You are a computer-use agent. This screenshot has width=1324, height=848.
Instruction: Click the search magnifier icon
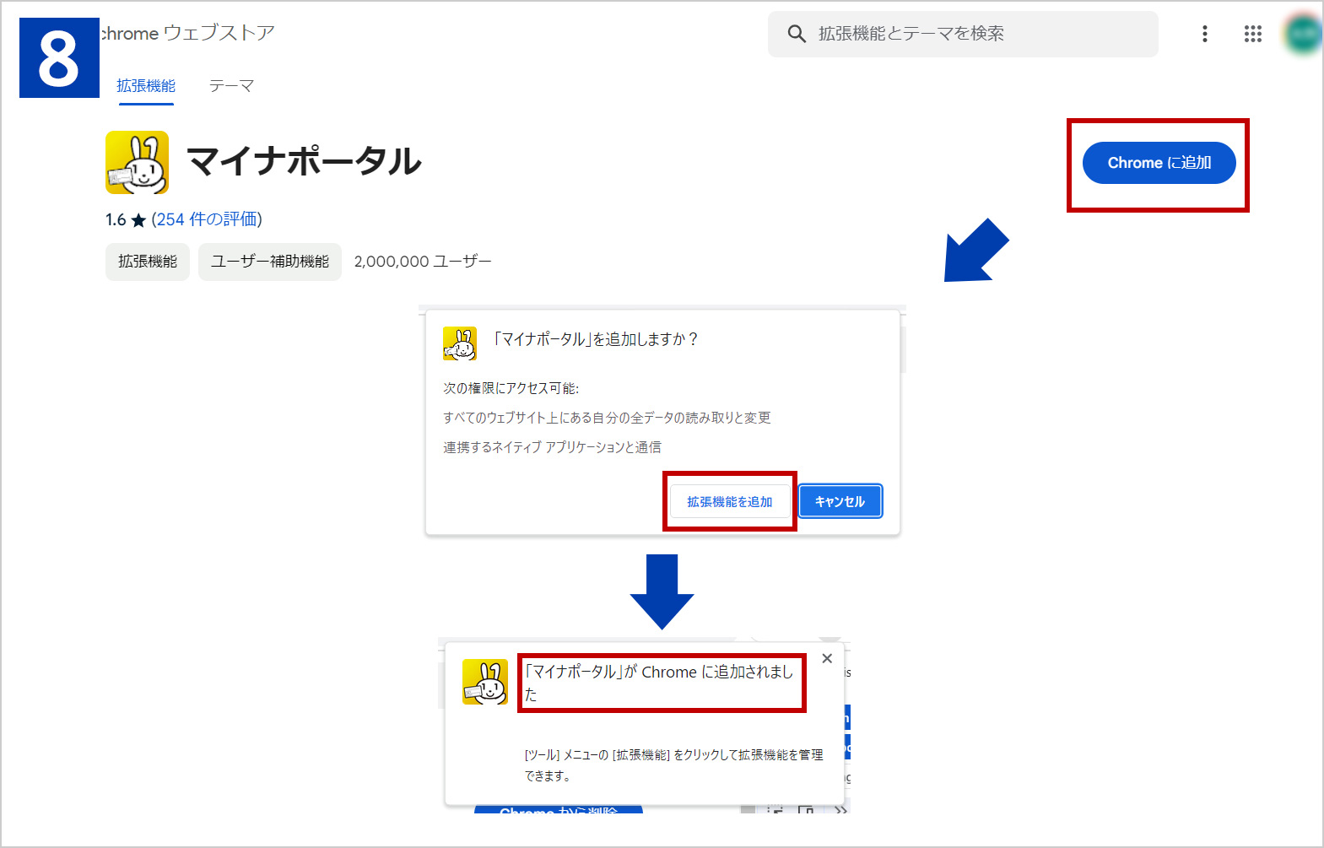pos(797,34)
